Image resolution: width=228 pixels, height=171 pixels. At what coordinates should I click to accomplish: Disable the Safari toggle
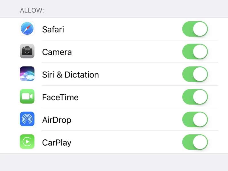coord(195,29)
